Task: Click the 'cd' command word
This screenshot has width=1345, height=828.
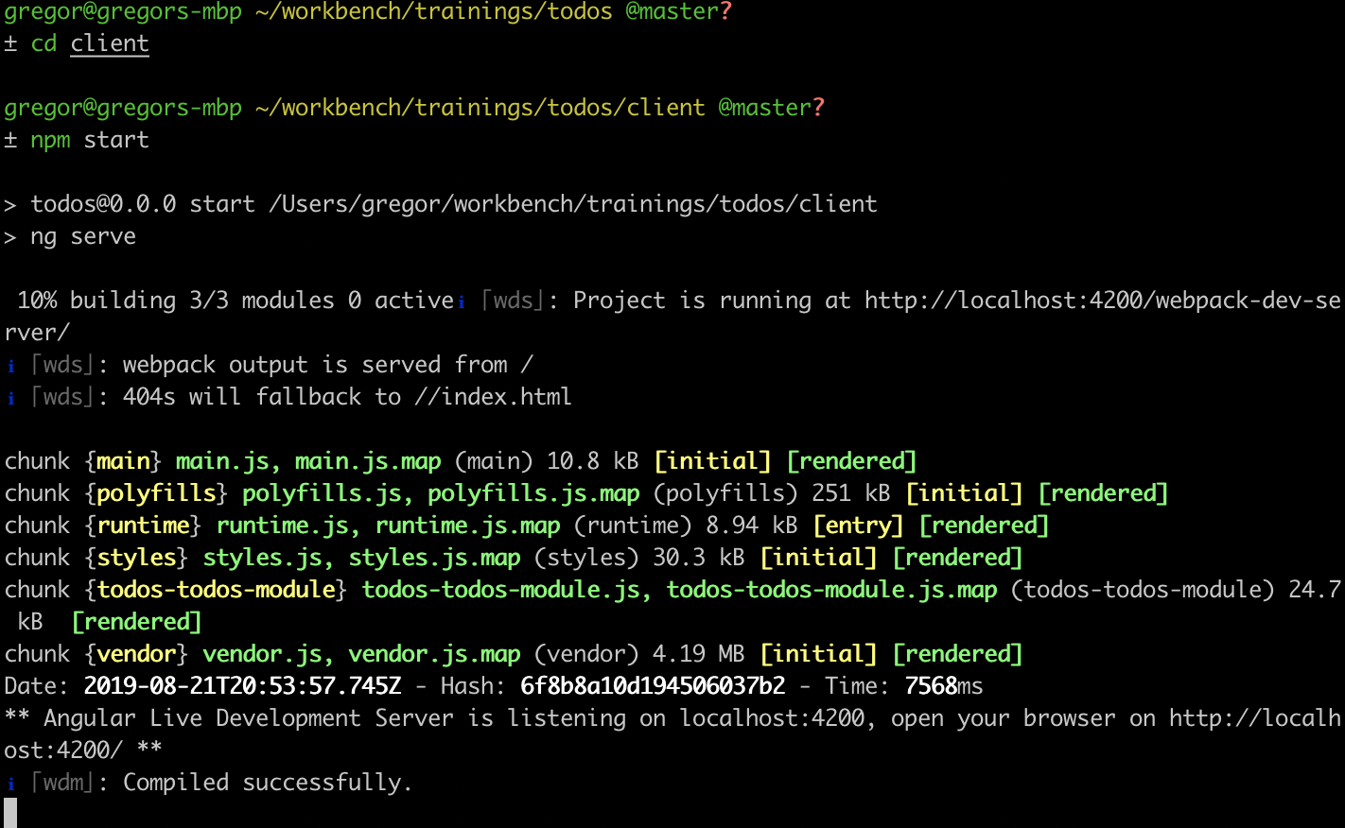Action: [44, 43]
